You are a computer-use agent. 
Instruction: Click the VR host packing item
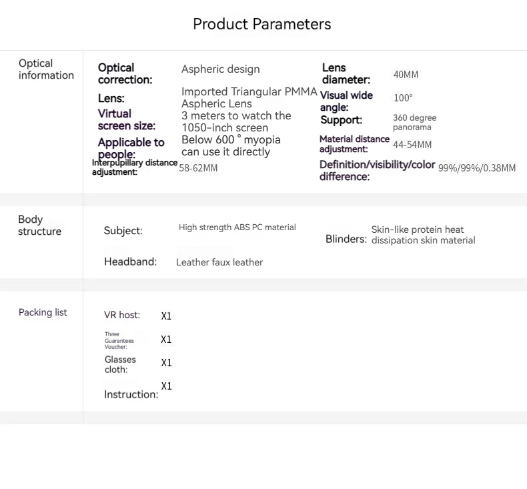coord(122,315)
